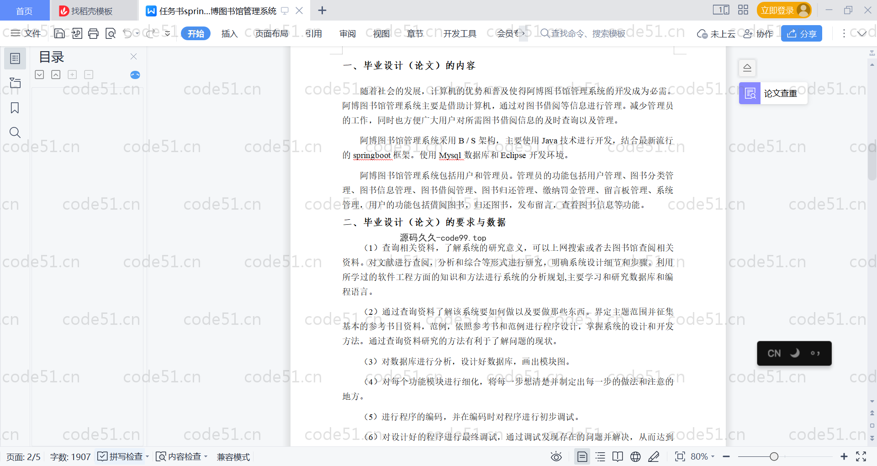Open the 插入 ribbon tab
The width and height of the screenshot is (877, 466).
(229, 33)
